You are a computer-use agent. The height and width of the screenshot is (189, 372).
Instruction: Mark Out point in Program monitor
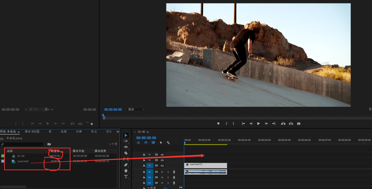[x=234, y=123]
